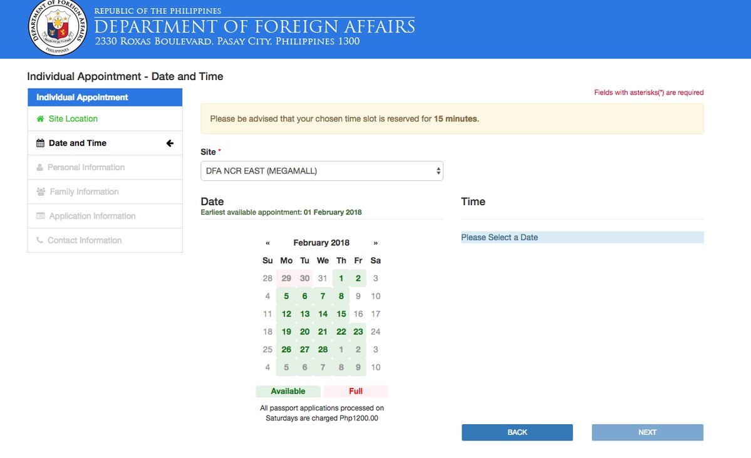Click the calendar icon beside Date and Time
Image resolution: width=751 pixels, height=458 pixels.
tap(41, 143)
